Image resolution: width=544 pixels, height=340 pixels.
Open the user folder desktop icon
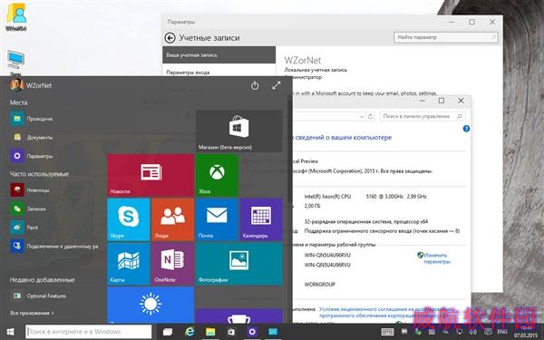(x=16, y=17)
